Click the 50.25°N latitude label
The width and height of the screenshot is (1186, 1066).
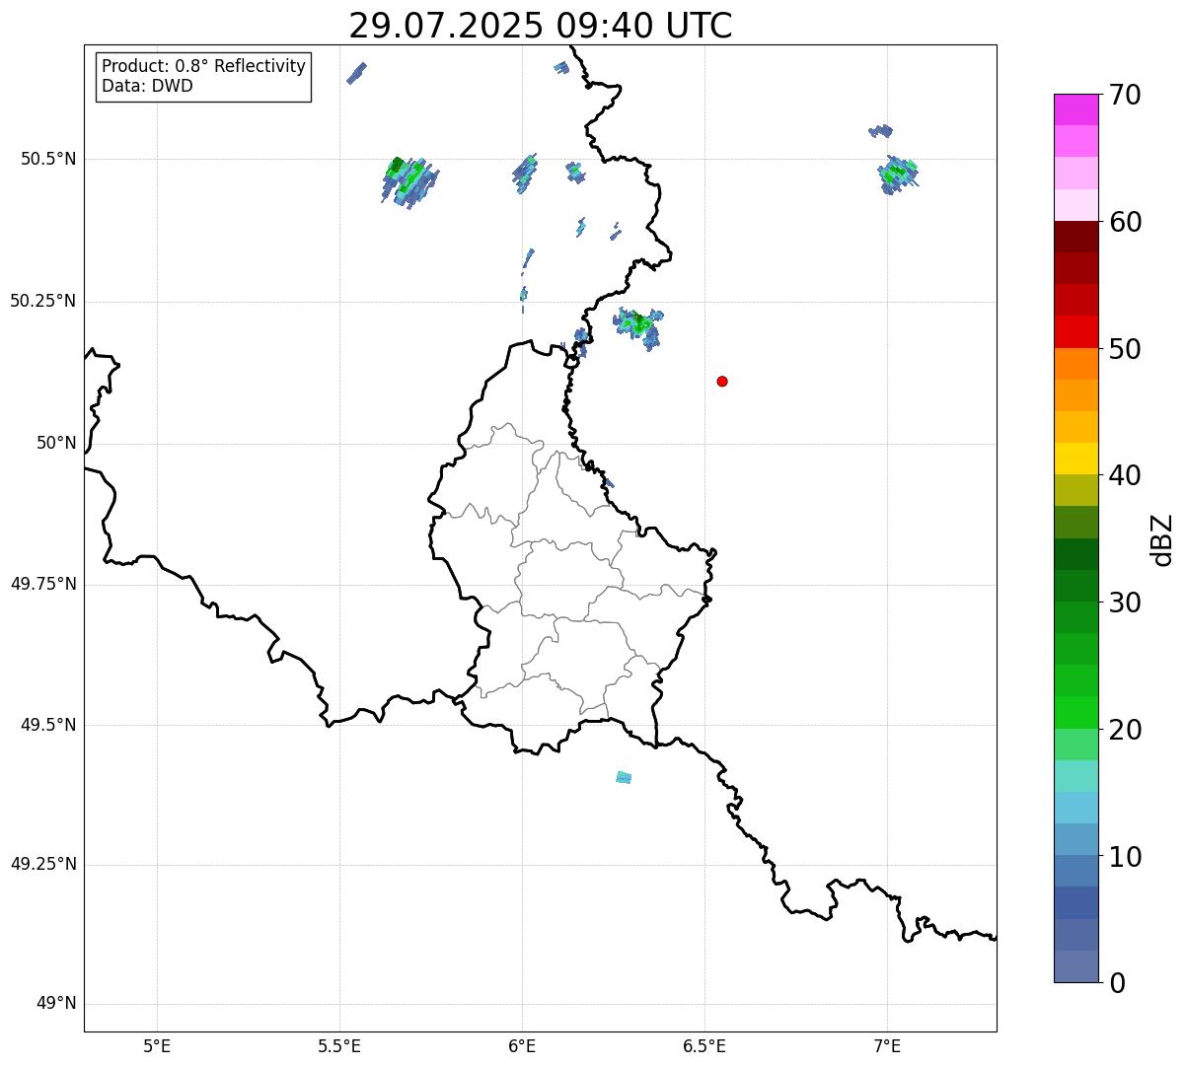[43, 301]
